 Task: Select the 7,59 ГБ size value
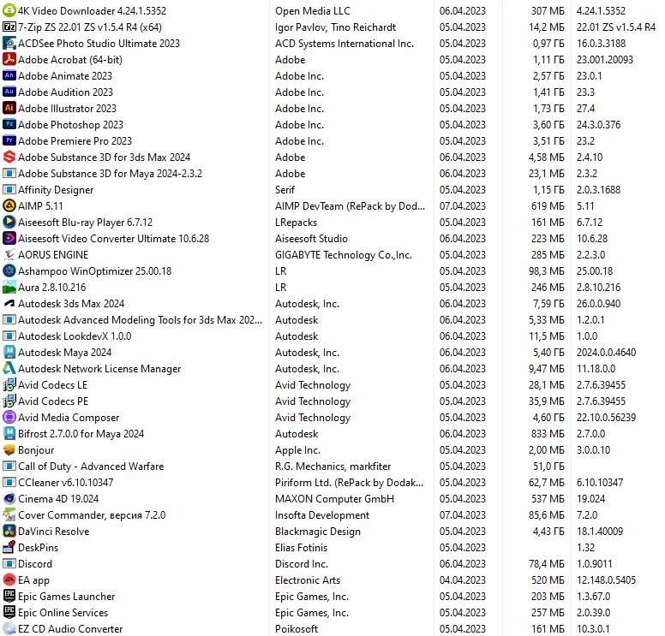548,304
